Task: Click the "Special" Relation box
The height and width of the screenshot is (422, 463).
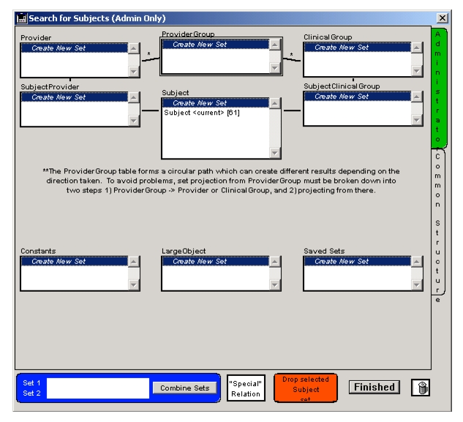Action: pos(246,388)
